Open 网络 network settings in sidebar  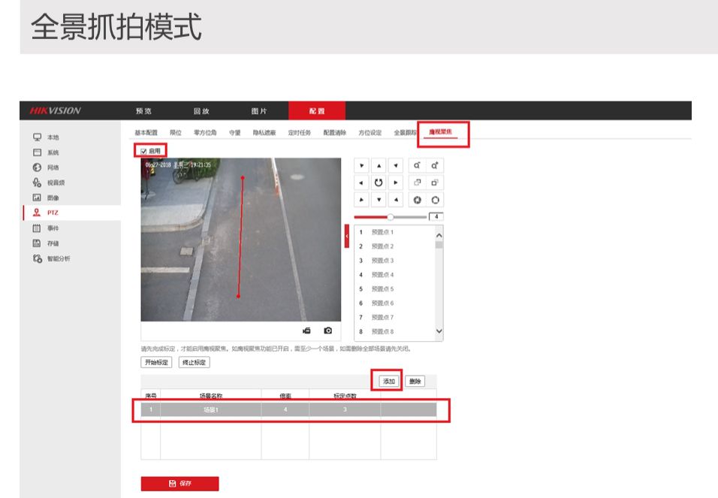tap(53, 168)
